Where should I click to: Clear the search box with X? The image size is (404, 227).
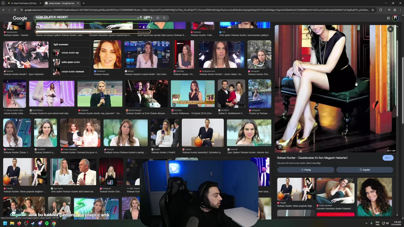click(138, 18)
